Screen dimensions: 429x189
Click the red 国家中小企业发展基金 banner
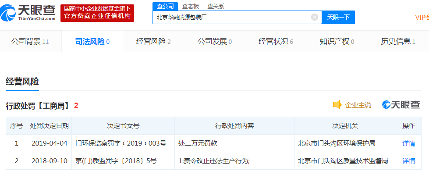[x=97, y=13]
